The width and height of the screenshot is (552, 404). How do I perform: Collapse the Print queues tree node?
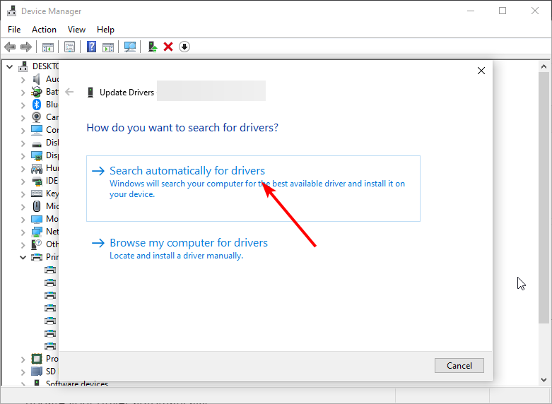click(x=23, y=257)
